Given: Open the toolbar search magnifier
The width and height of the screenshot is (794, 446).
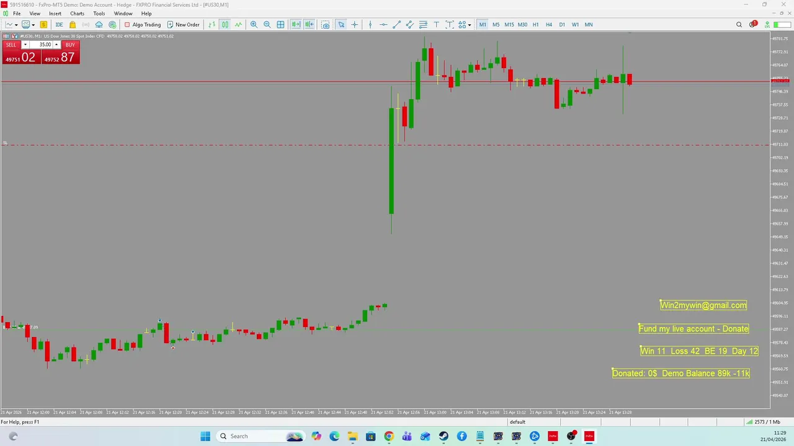Looking at the screenshot, I should (x=739, y=25).
